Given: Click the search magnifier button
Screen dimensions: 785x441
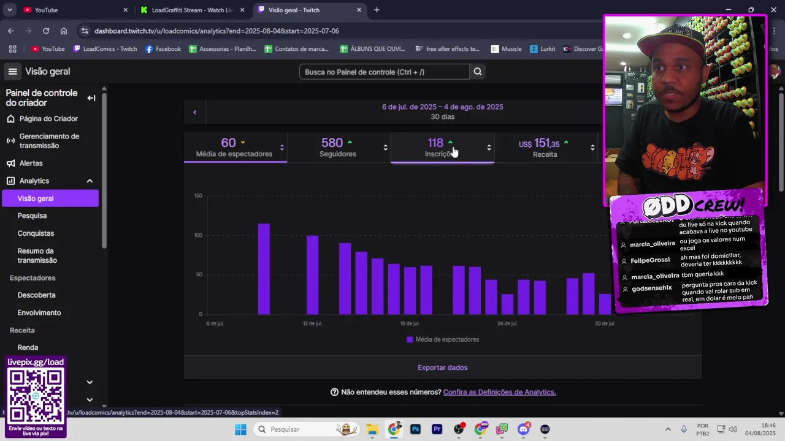Looking at the screenshot, I should [478, 72].
